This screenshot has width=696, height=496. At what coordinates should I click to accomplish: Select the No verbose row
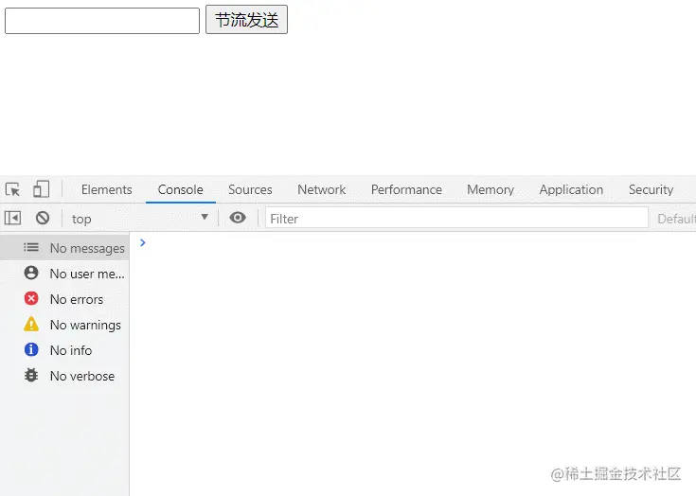64,376
